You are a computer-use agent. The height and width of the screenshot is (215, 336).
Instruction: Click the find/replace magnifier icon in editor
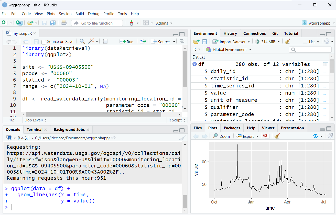pyautogui.click(x=82, y=41)
